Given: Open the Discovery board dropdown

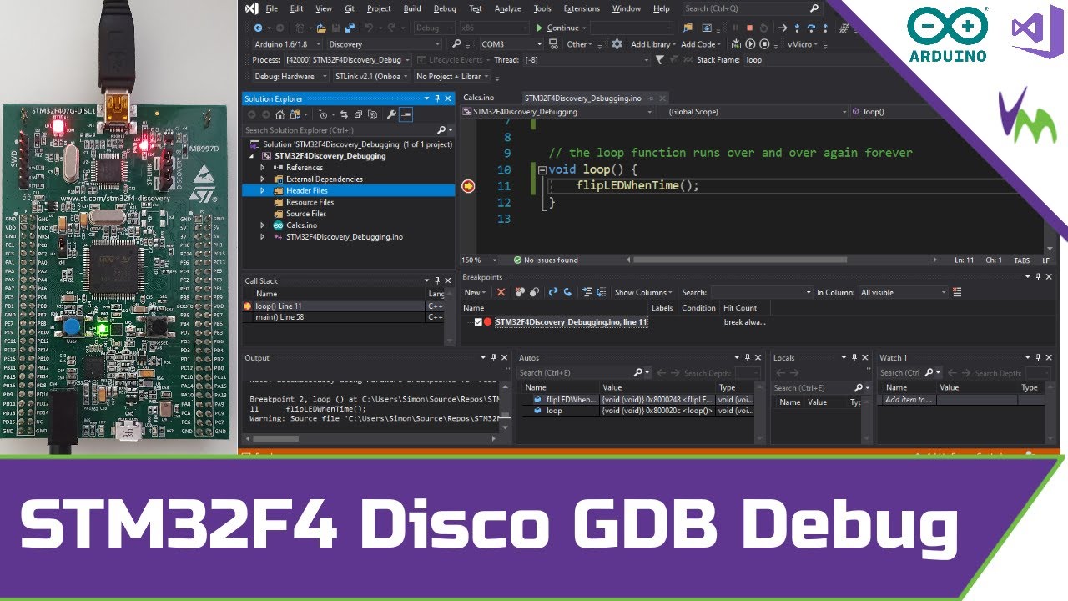Looking at the screenshot, I should [383, 44].
